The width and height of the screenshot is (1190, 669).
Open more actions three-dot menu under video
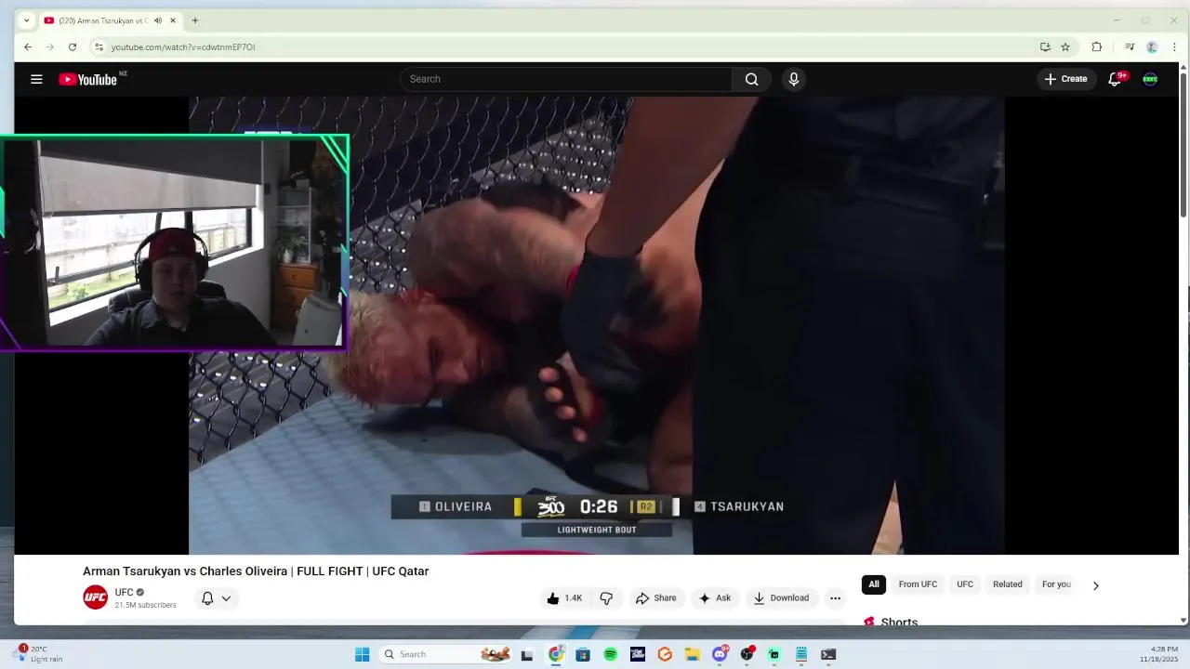coord(835,598)
